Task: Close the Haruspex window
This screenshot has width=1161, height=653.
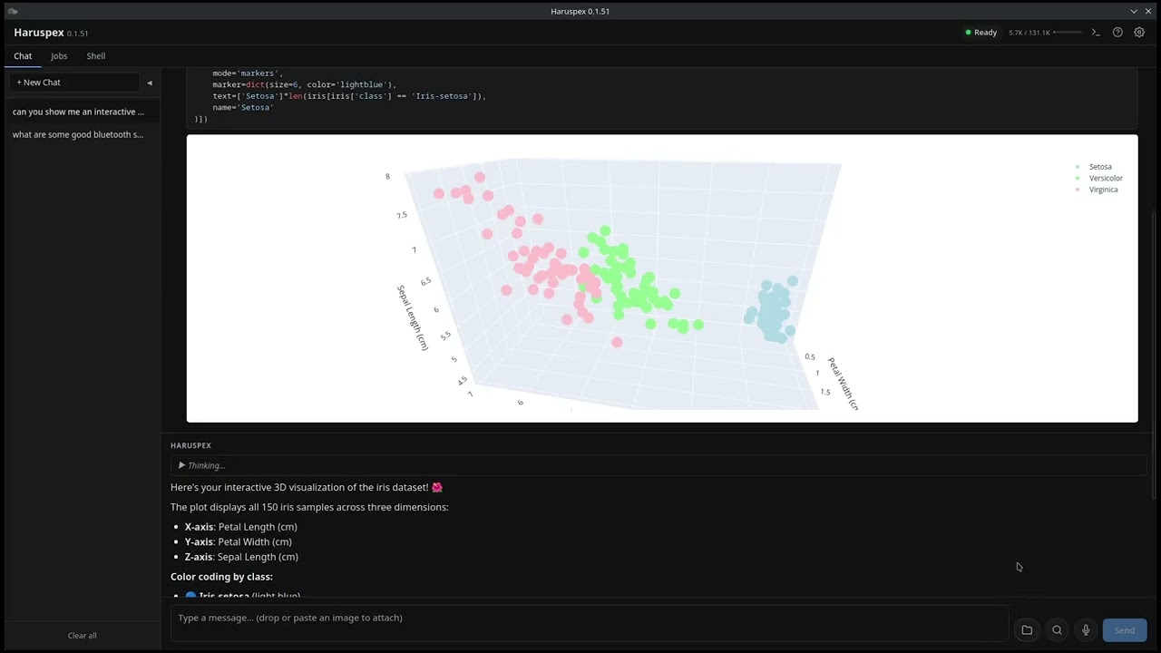Action: tap(1148, 11)
